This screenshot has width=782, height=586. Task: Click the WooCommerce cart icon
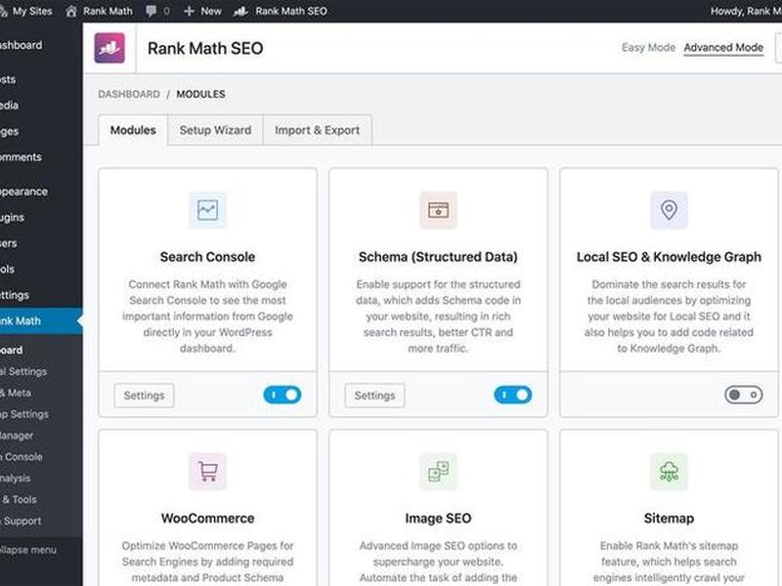click(x=207, y=472)
